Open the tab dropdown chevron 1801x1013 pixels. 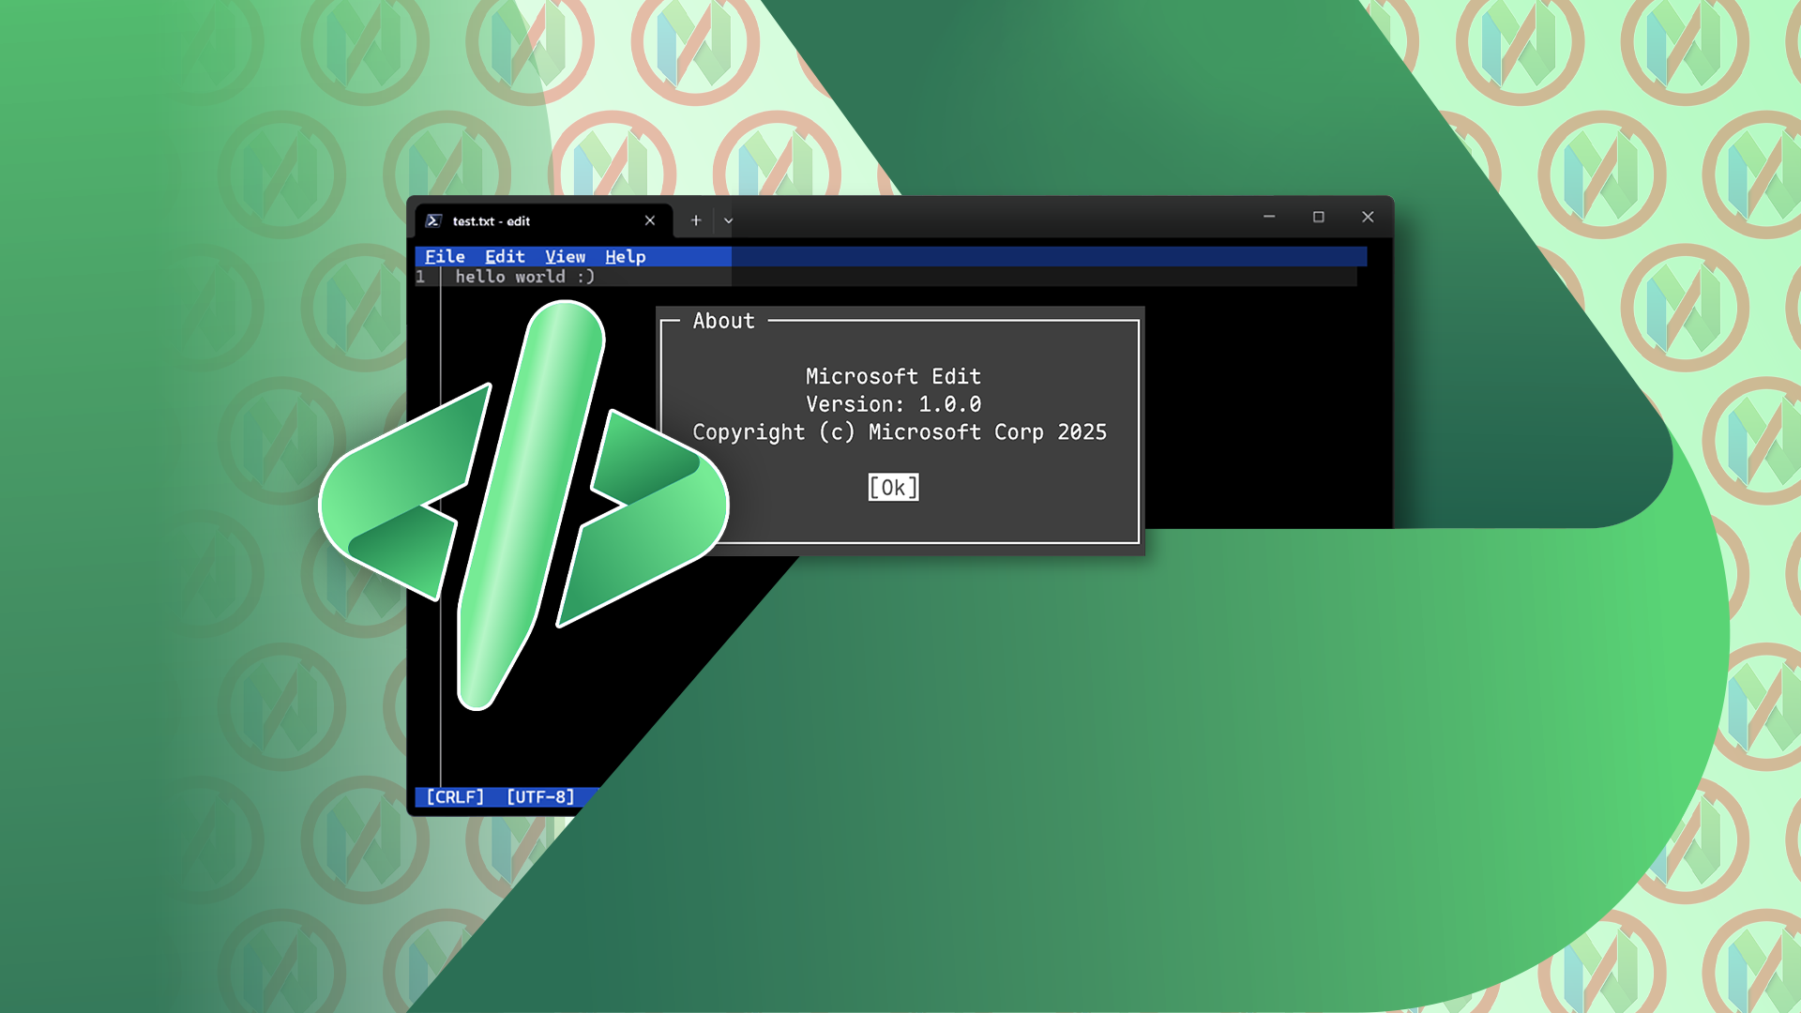pyautogui.click(x=729, y=219)
